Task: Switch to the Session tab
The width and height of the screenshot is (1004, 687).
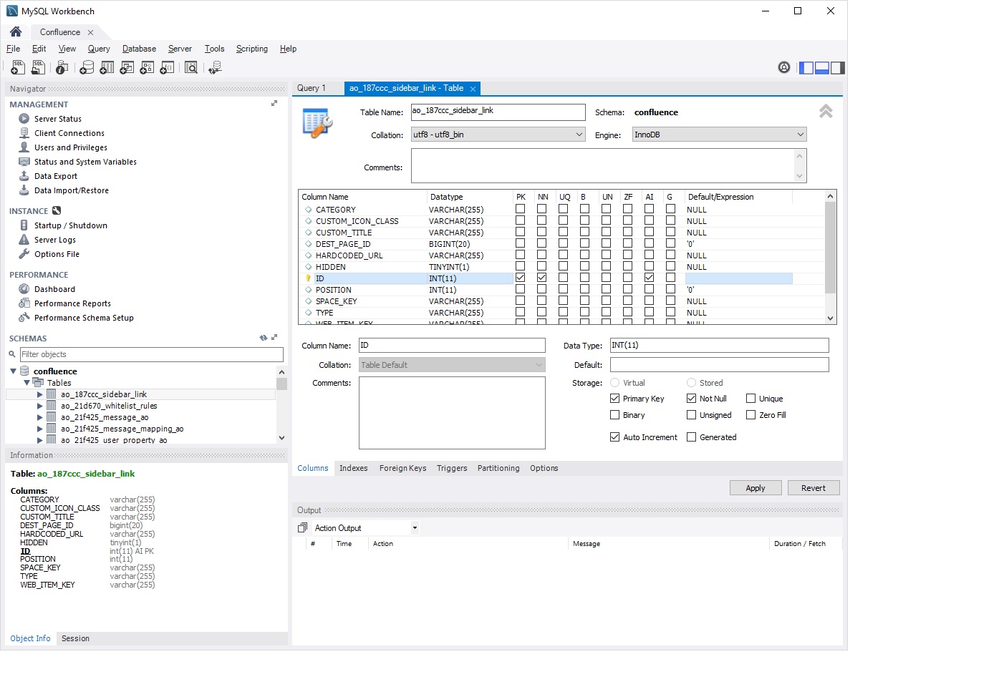Action: [x=75, y=638]
